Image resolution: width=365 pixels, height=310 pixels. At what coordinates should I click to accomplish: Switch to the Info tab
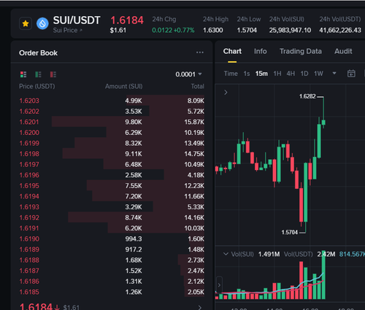(x=261, y=51)
